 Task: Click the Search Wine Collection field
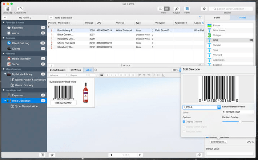point(231,9)
